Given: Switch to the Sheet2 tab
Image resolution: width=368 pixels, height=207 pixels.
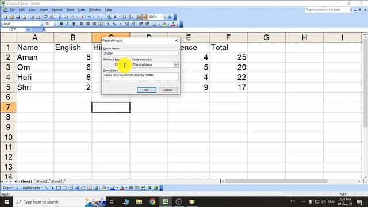Looking at the screenshot, I should [41, 182].
